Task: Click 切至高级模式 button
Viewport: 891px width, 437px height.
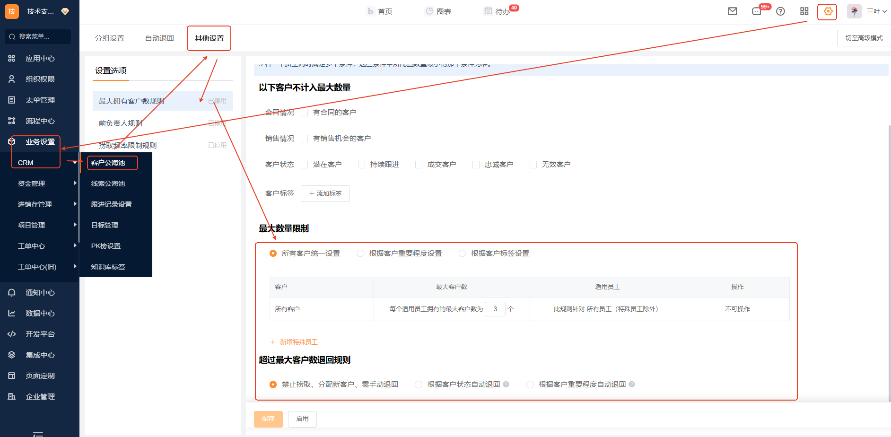Action: [x=864, y=38]
